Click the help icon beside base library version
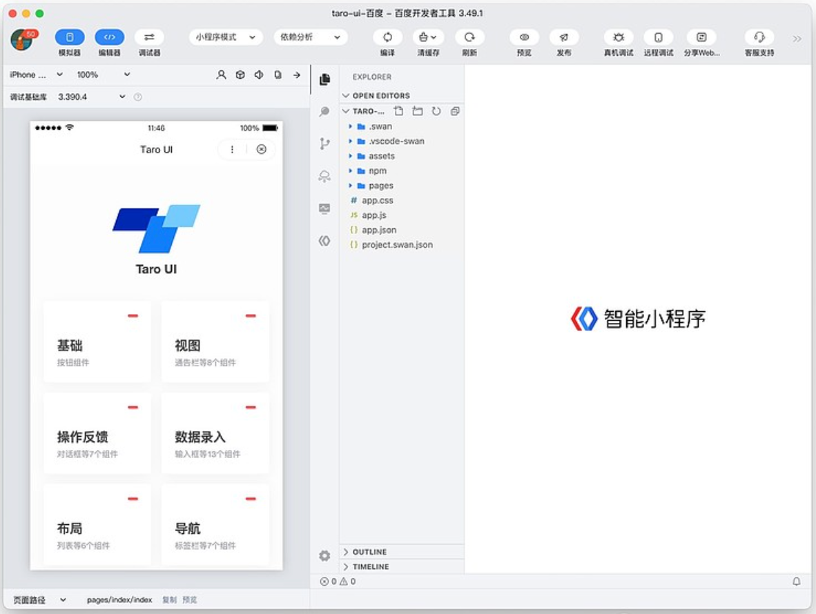The width and height of the screenshot is (816, 614). click(138, 97)
